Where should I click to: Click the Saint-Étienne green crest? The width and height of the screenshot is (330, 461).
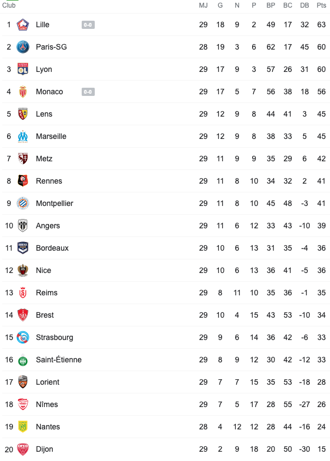[23, 360]
